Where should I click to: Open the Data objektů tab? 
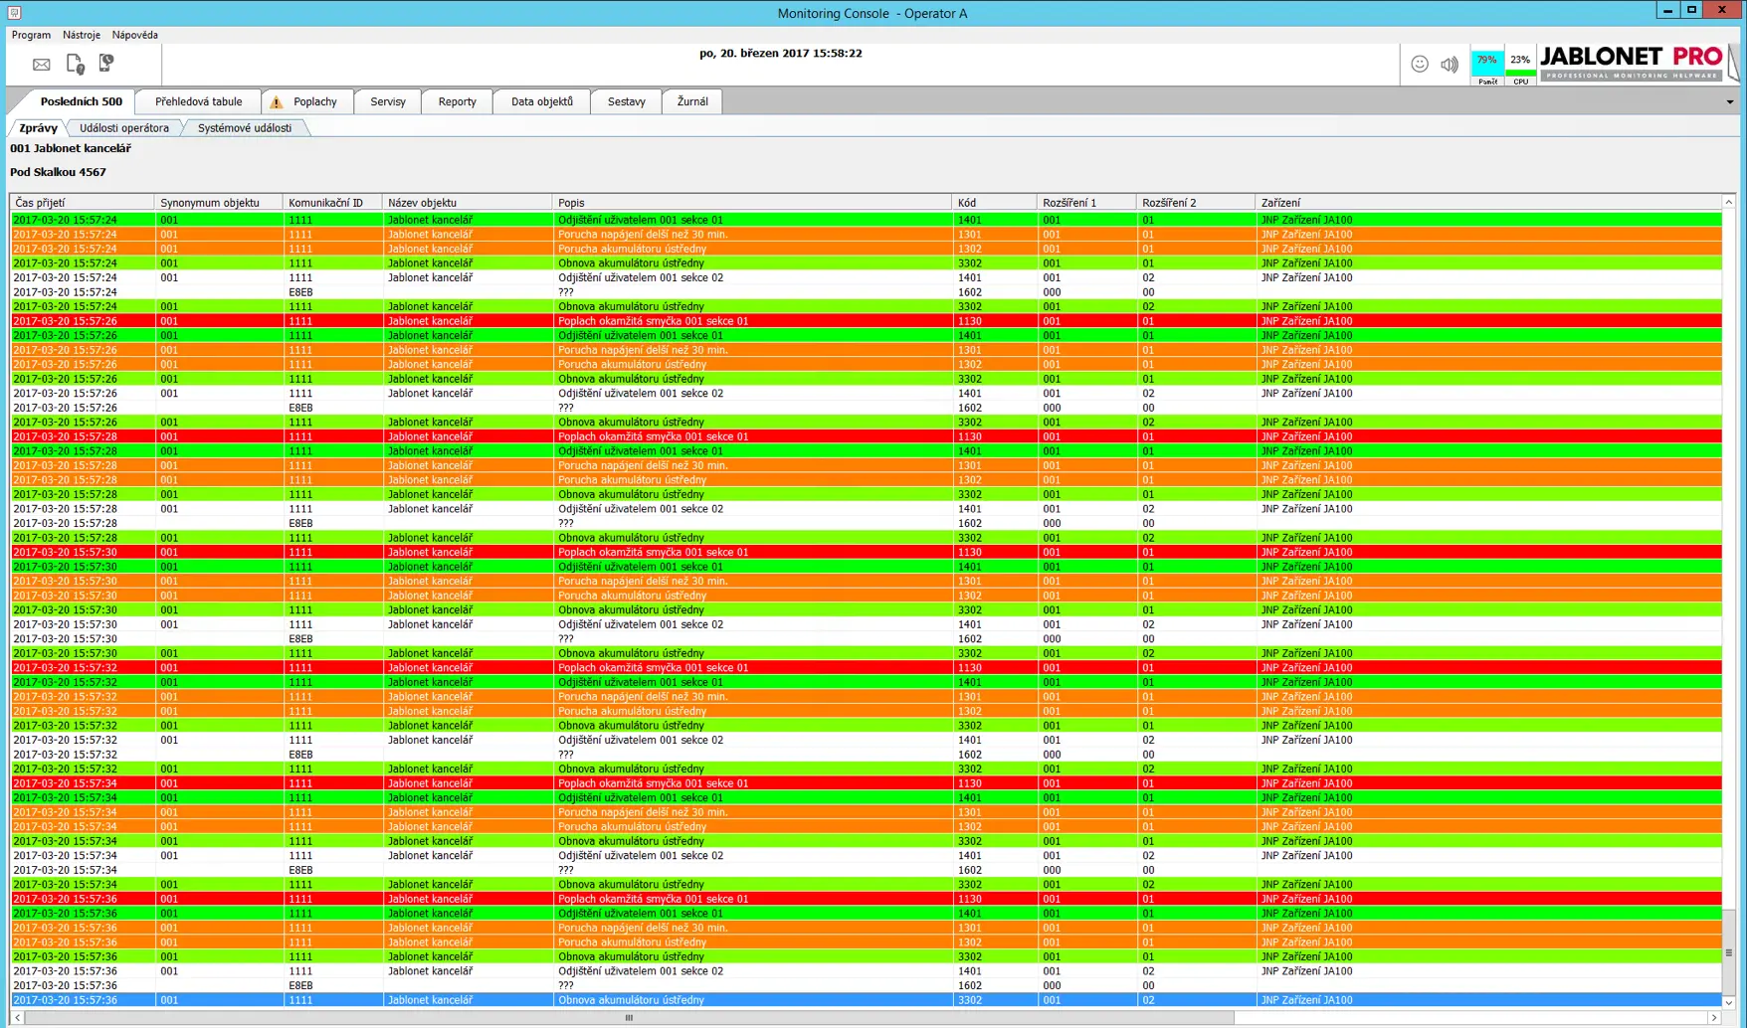tap(542, 101)
